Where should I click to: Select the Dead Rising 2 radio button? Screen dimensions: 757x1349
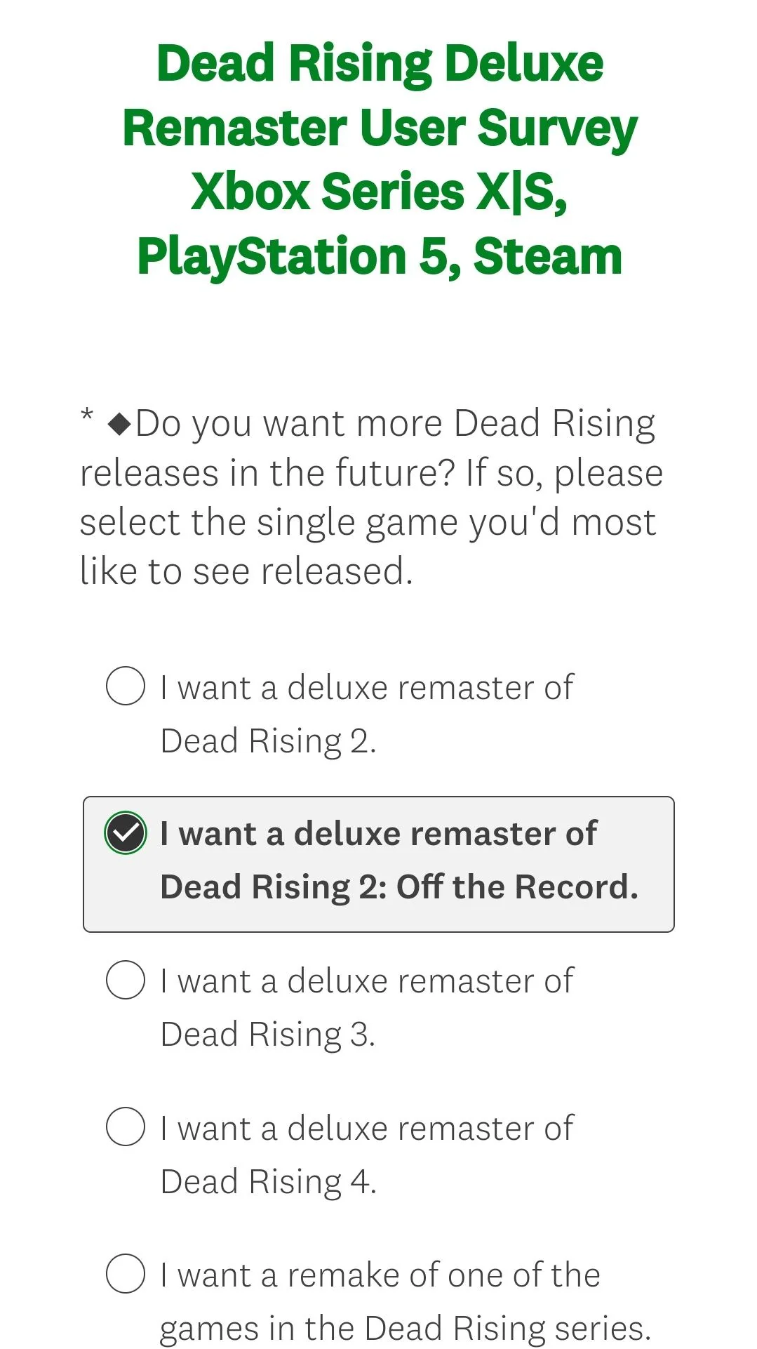(x=126, y=686)
